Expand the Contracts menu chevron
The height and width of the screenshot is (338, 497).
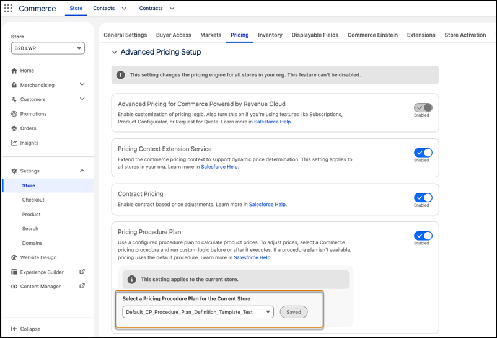[172, 9]
